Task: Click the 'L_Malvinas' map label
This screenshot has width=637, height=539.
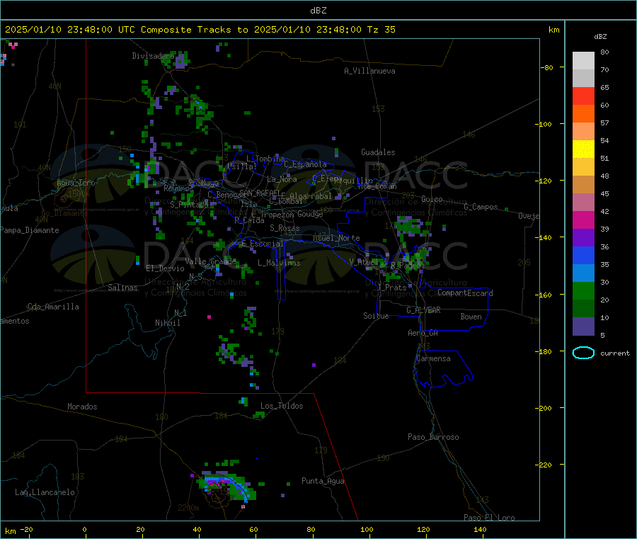Action: pos(279,263)
